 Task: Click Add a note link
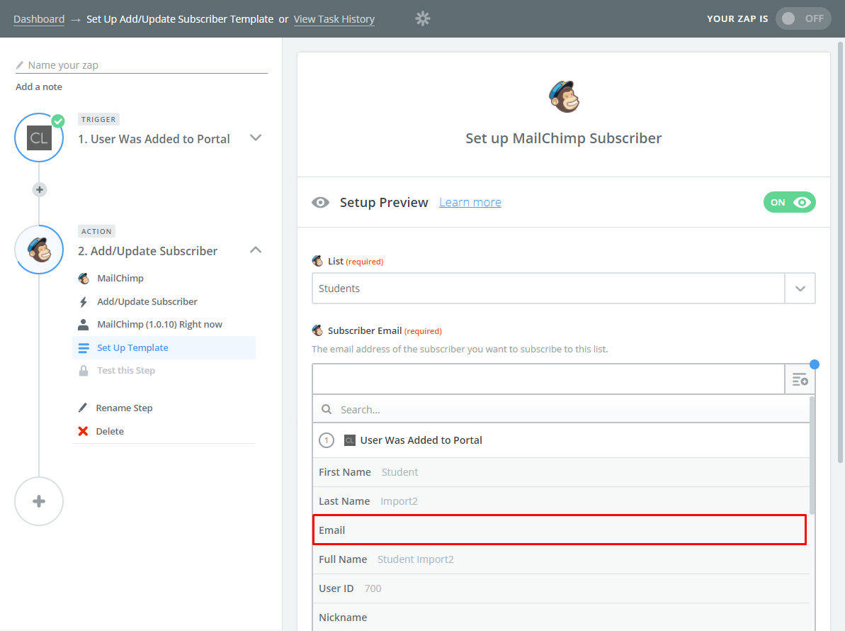point(39,86)
